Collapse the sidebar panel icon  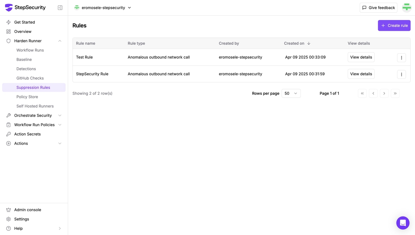pos(60,8)
